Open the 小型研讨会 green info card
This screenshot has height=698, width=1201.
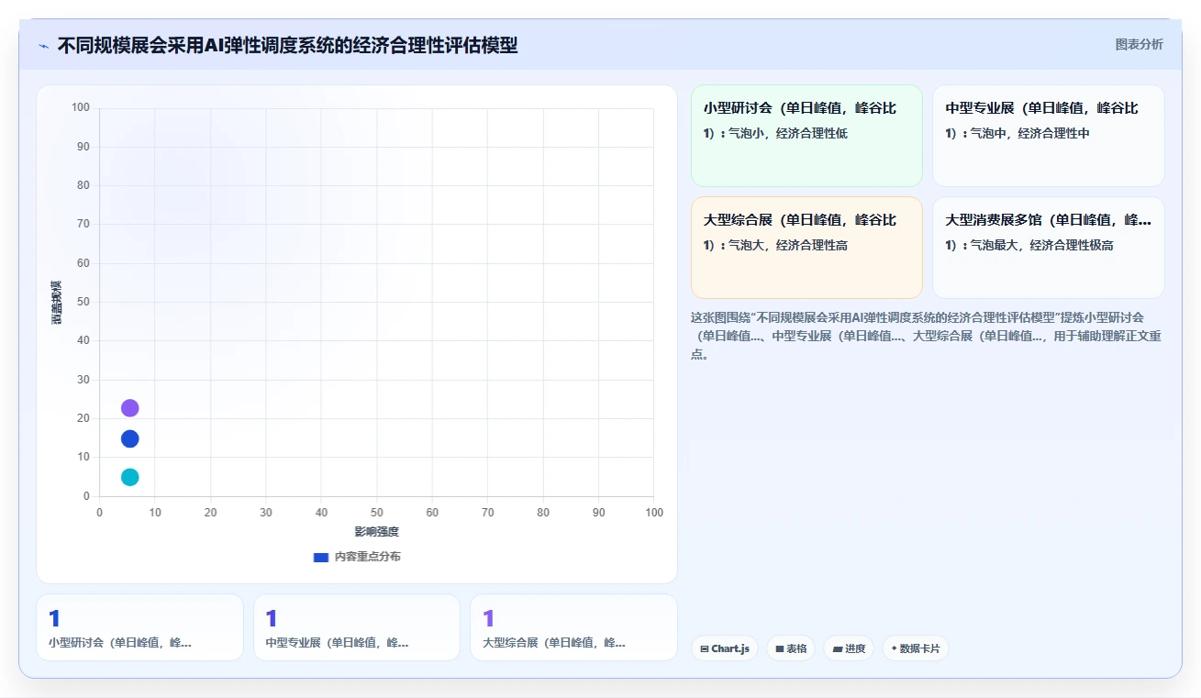click(806, 136)
